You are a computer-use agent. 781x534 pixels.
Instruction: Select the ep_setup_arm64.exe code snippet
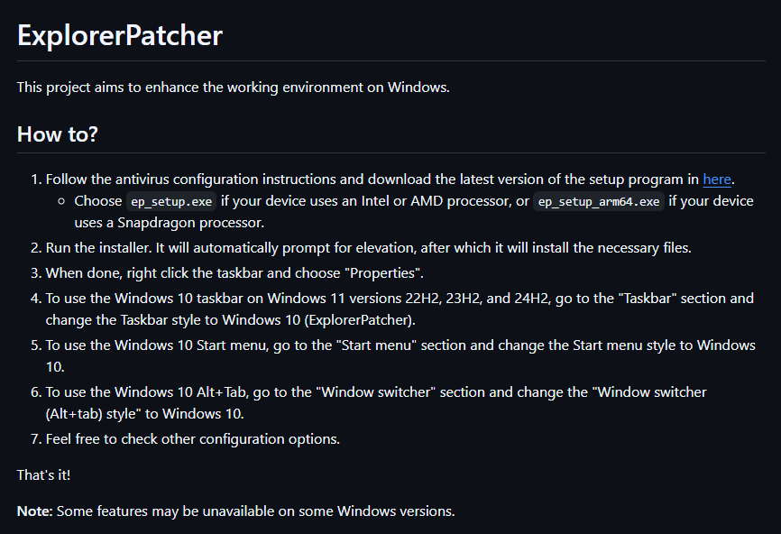(599, 201)
